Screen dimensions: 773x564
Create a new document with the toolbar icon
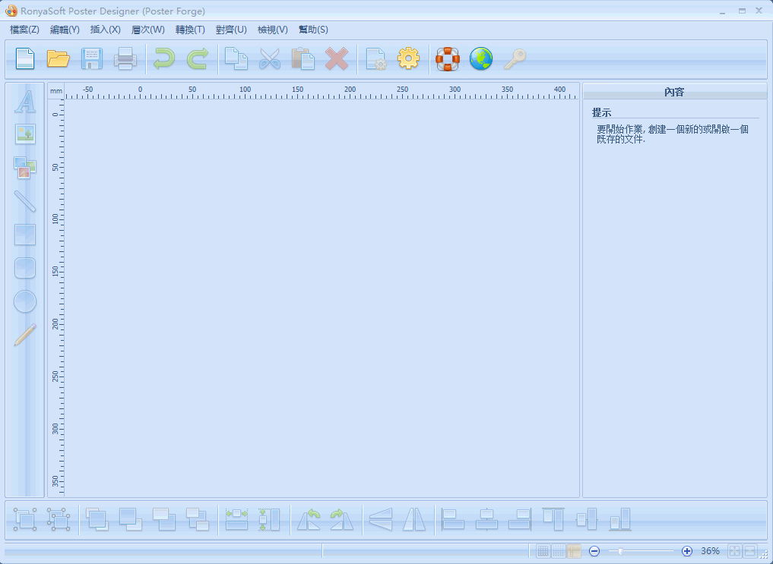pos(26,58)
